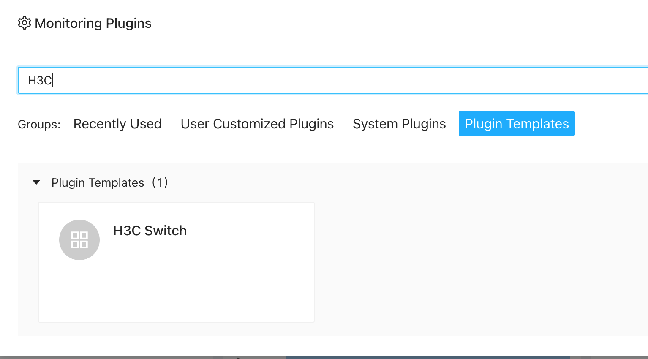The width and height of the screenshot is (648, 359).
Task: Click the empty right end of search bar
Action: (x=613, y=80)
